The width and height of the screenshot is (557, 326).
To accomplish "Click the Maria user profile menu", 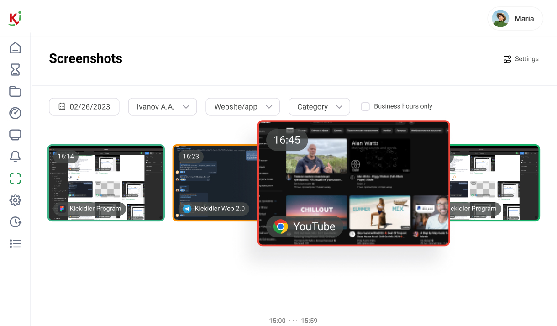I will click(515, 18).
